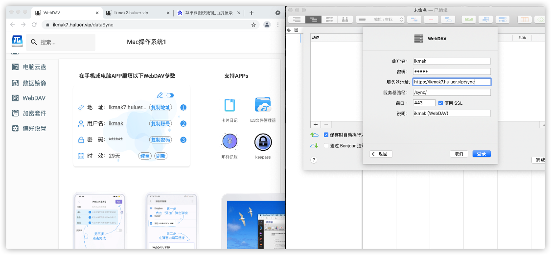This screenshot has height=255, width=551.
Task: Click the 活跃 column header
Action: point(522,38)
